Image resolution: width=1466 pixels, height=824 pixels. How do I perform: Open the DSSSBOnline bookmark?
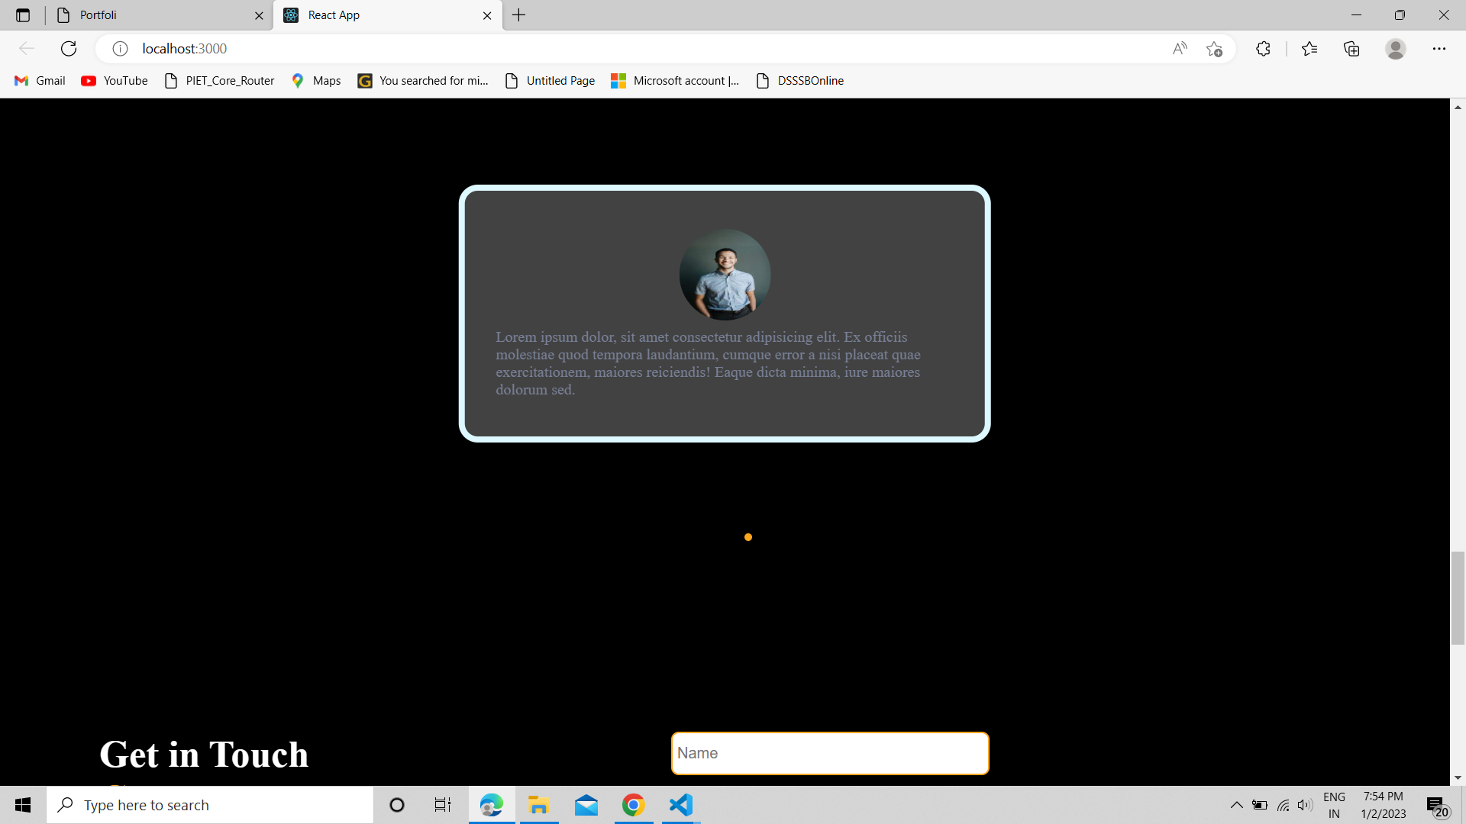799,80
